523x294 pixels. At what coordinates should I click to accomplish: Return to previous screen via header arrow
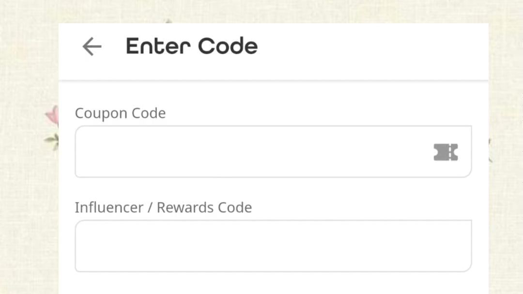[92, 47]
